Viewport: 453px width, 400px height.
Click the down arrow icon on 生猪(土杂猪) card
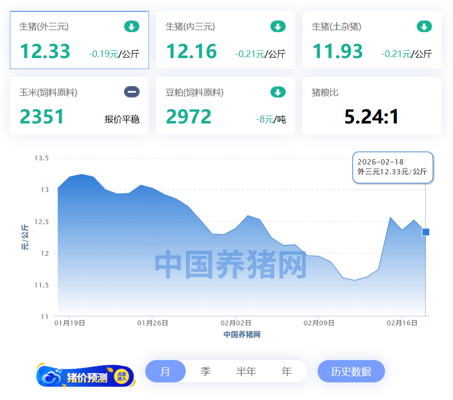(x=424, y=26)
